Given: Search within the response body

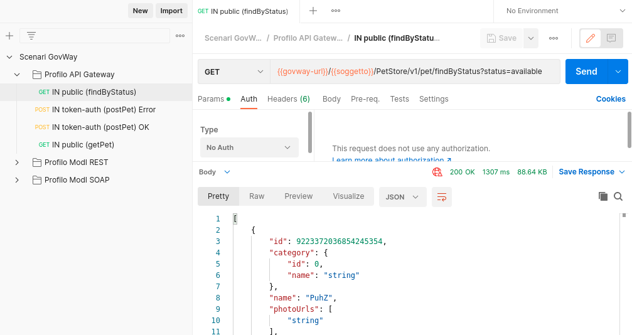Looking at the screenshot, I should (x=618, y=196).
